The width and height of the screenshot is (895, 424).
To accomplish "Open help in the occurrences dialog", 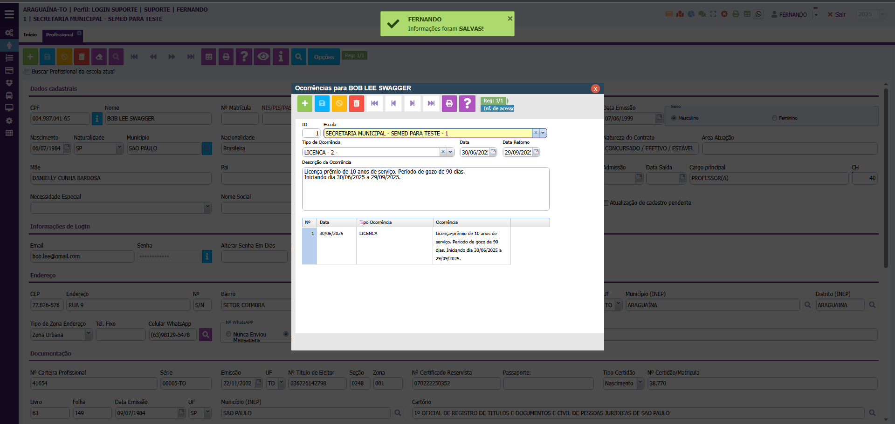I will click(x=467, y=103).
